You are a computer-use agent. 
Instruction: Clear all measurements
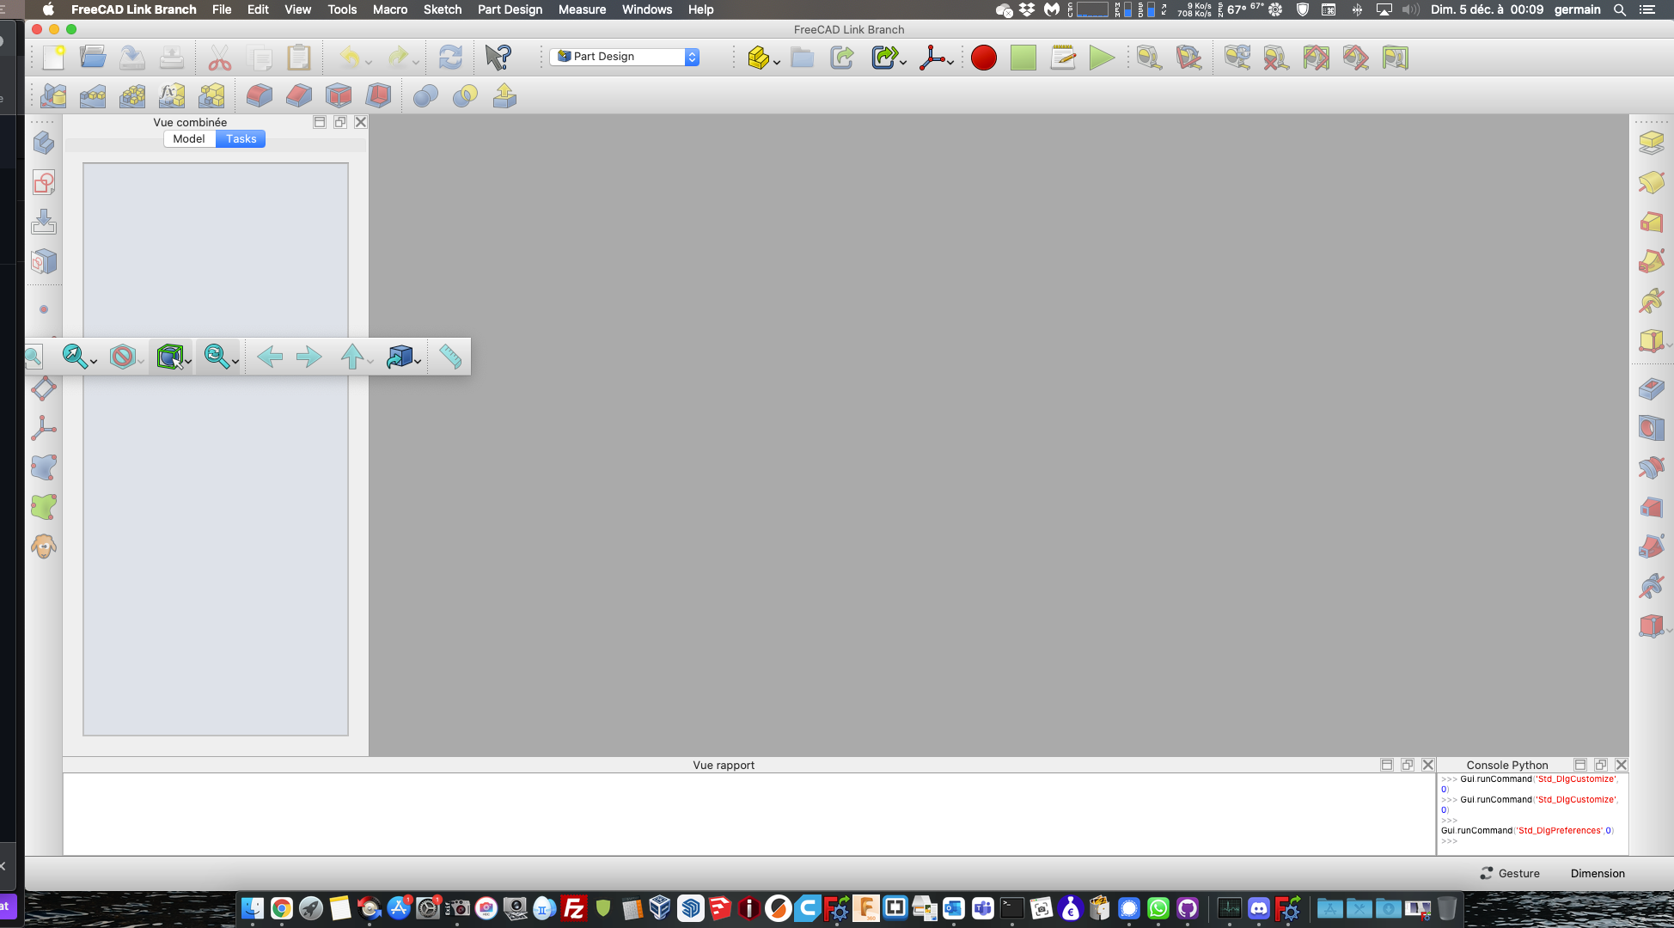(1274, 58)
